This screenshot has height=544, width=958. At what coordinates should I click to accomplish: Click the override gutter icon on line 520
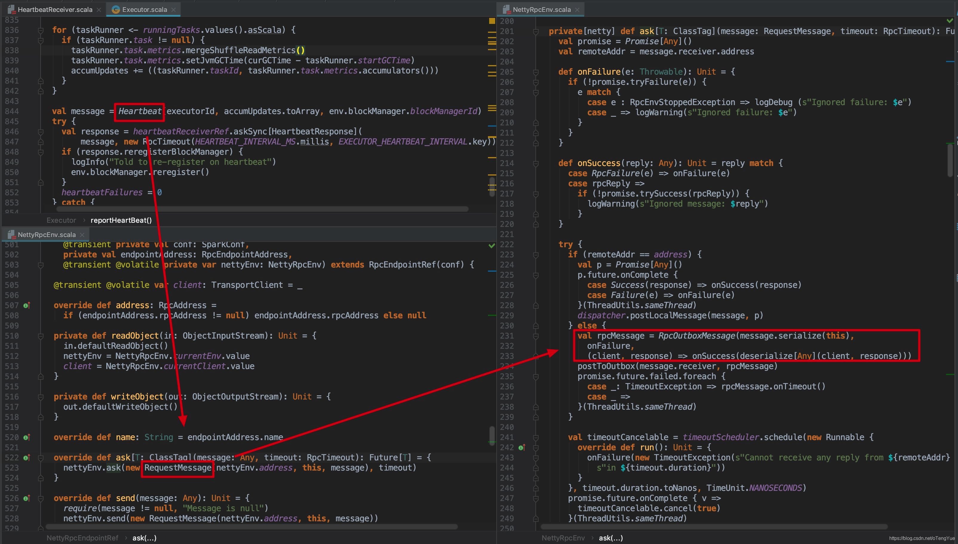27,437
